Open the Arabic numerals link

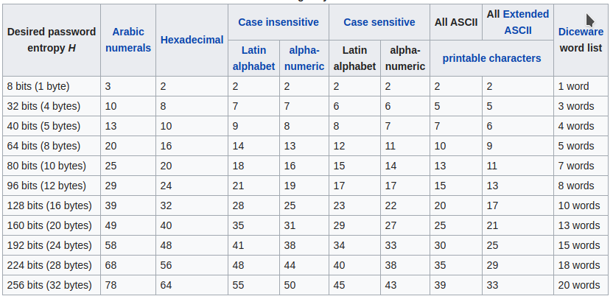(x=128, y=40)
